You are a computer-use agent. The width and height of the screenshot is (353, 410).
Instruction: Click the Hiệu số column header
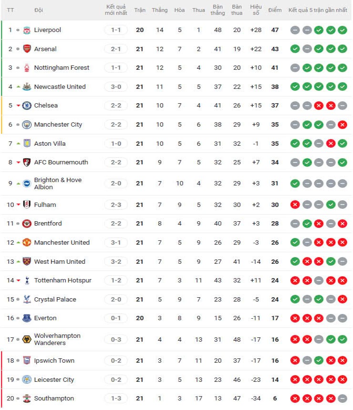point(256,10)
